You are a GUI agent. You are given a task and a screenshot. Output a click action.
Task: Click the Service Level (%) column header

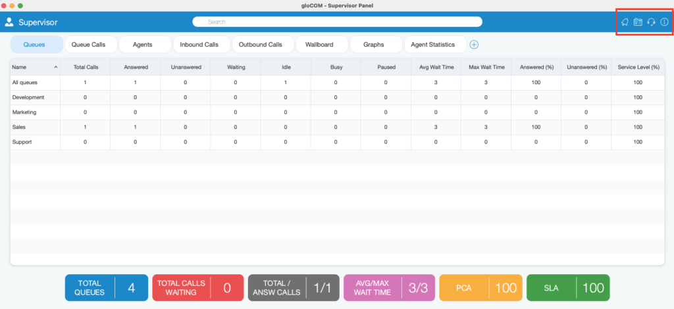tap(638, 67)
